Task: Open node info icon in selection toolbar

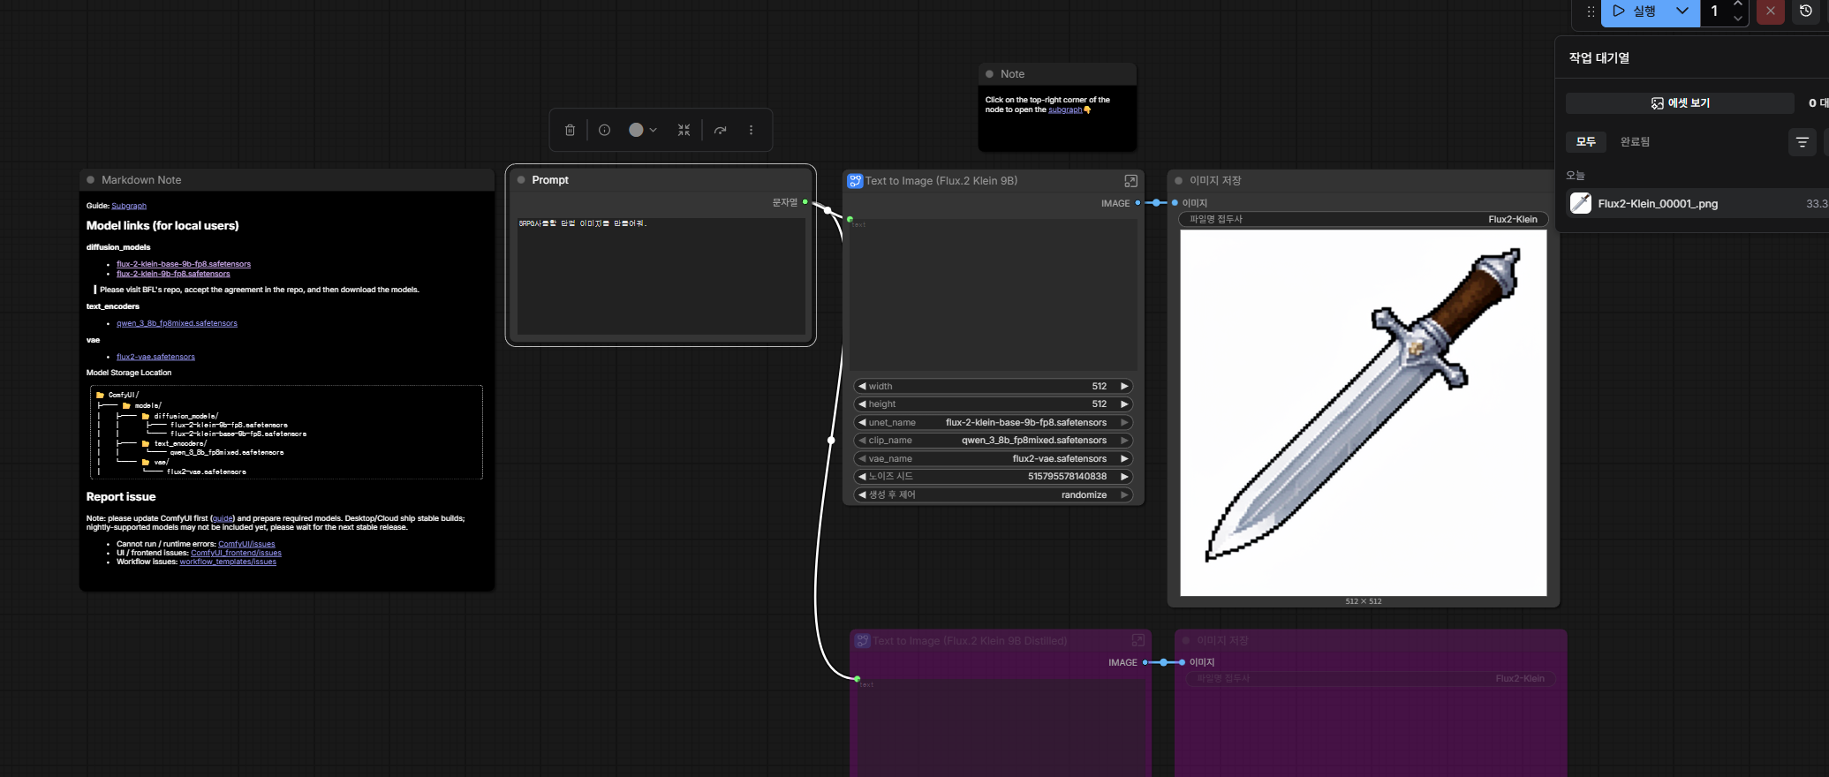Action: point(604,130)
